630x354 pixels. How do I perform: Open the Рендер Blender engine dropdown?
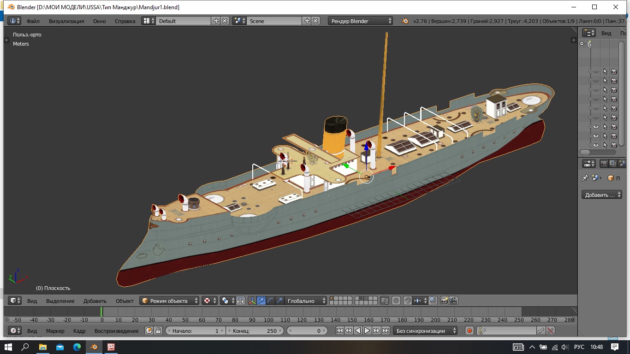361,21
